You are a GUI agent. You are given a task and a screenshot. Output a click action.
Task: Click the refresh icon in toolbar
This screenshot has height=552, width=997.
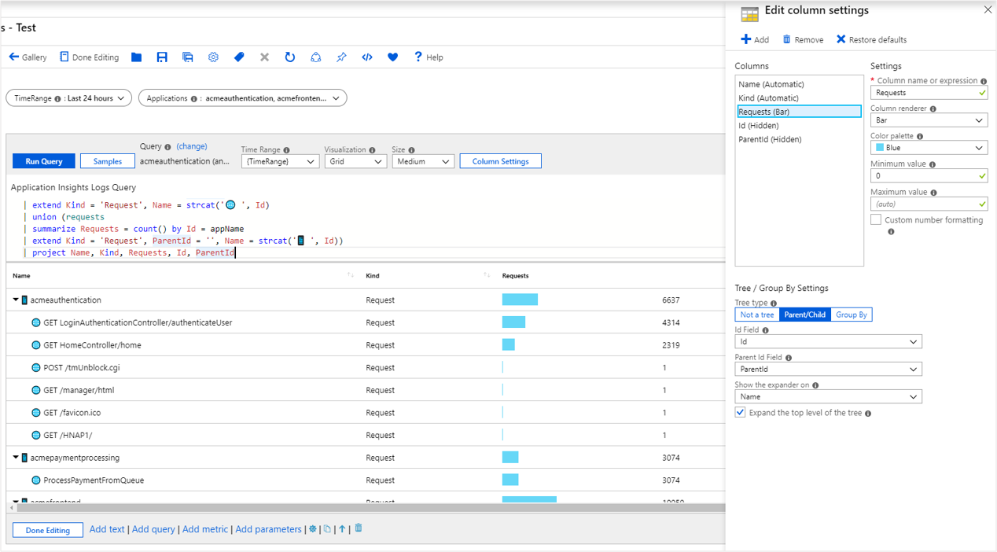(x=289, y=57)
